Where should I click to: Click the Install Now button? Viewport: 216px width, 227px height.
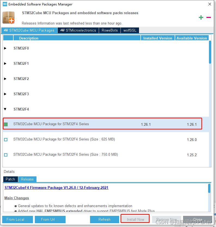click(x=135, y=219)
